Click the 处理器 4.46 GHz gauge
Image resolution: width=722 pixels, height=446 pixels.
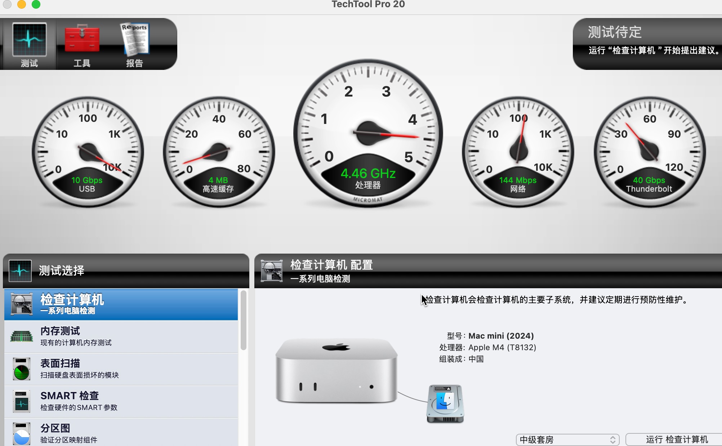click(x=368, y=133)
